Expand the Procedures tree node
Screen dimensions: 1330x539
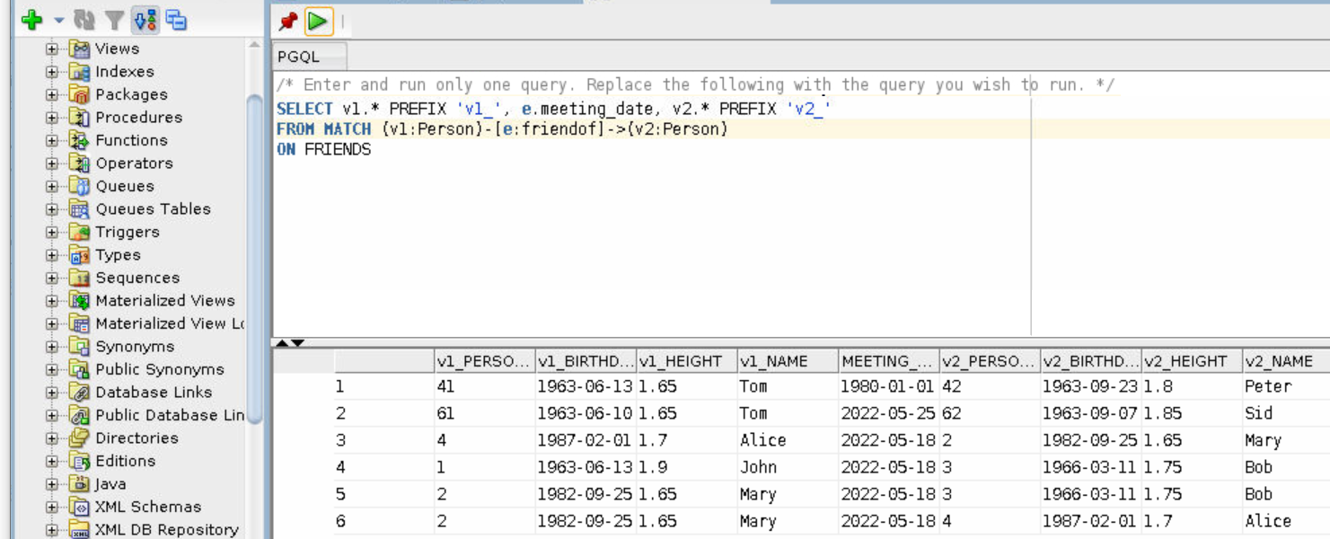(x=52, y=118)
